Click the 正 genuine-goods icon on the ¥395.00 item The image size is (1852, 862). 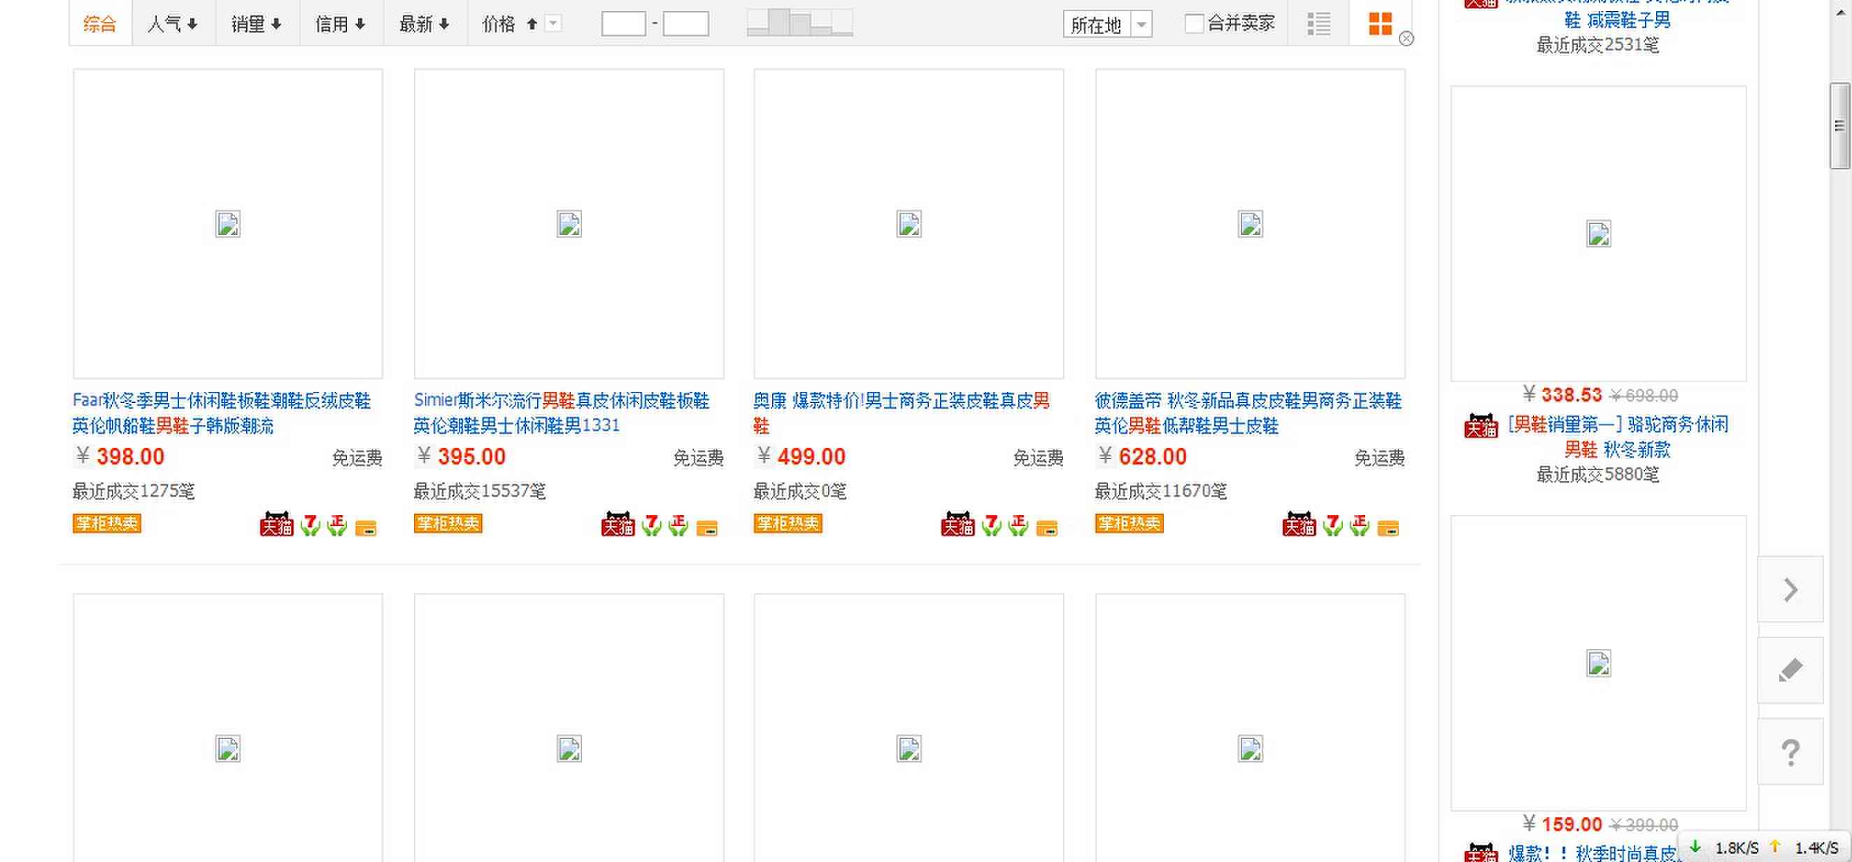point(678,525)
